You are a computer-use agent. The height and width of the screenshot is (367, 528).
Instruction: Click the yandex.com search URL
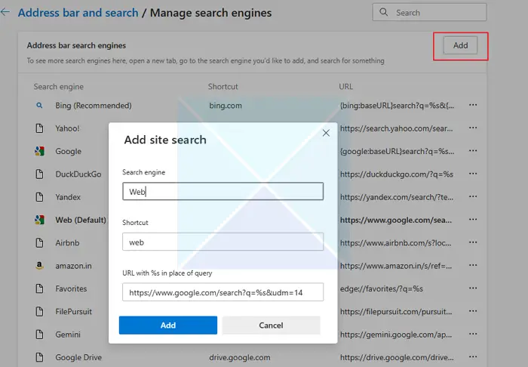[x=397, y=197]
